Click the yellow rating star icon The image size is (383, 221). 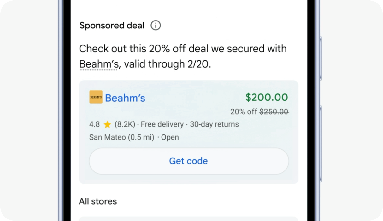(107, 125)
